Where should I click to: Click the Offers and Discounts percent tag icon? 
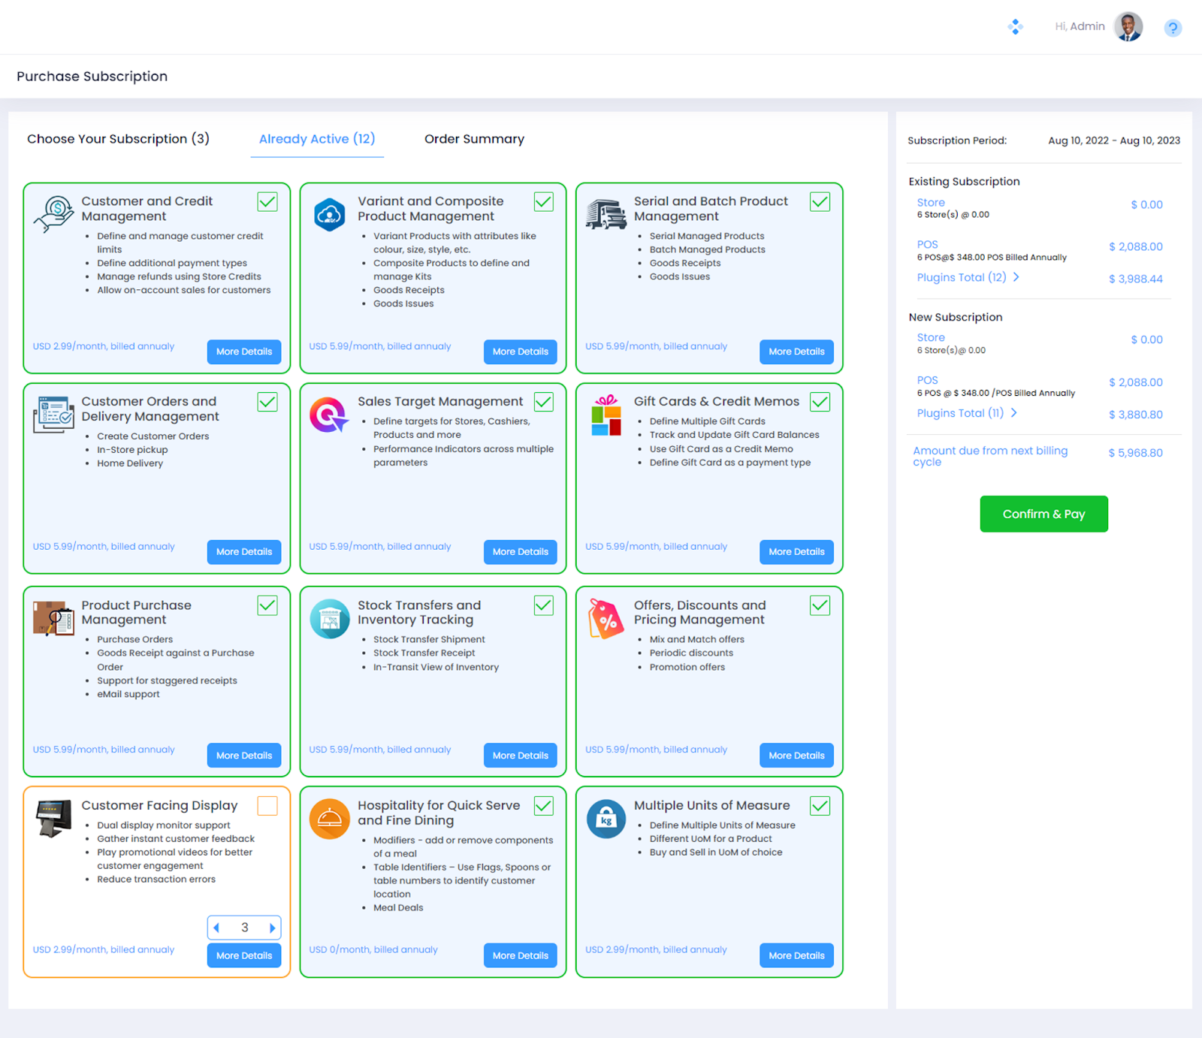click(x=606, y=619)
